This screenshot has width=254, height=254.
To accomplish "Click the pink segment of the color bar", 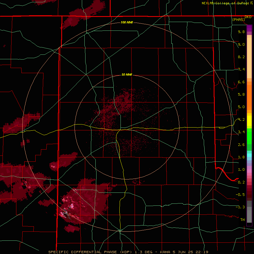I will pos(249,171).
